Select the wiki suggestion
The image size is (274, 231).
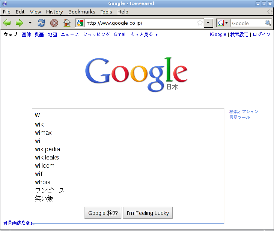(x=128, y=124)
